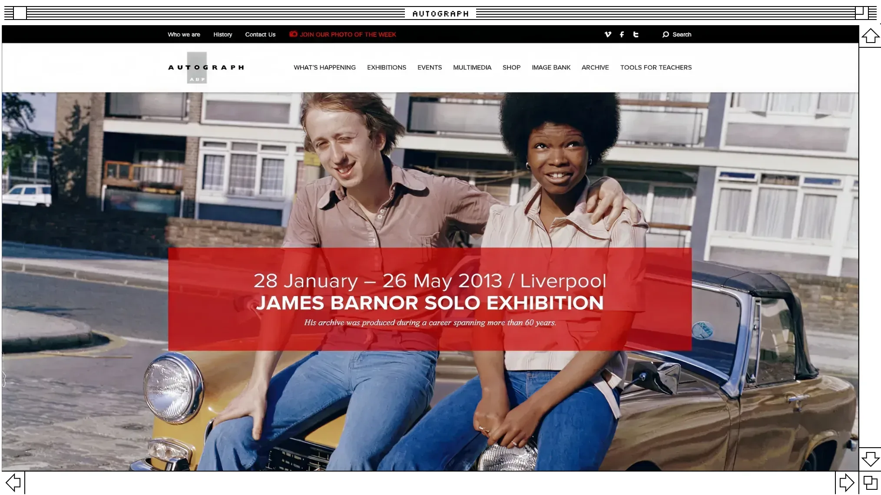This screenshot has width=881, height=495.
Task: Click the right arrow at bottom
Action: coord(846,482)
